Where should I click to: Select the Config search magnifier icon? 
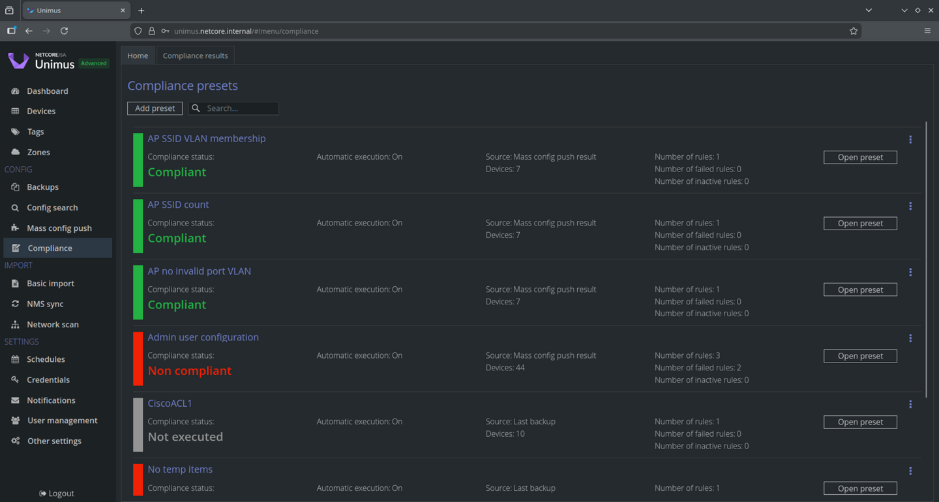tap(16, 208)
